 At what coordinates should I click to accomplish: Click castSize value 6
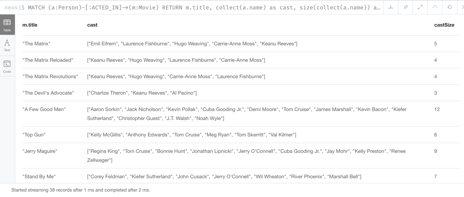click(x=435, y=135)
